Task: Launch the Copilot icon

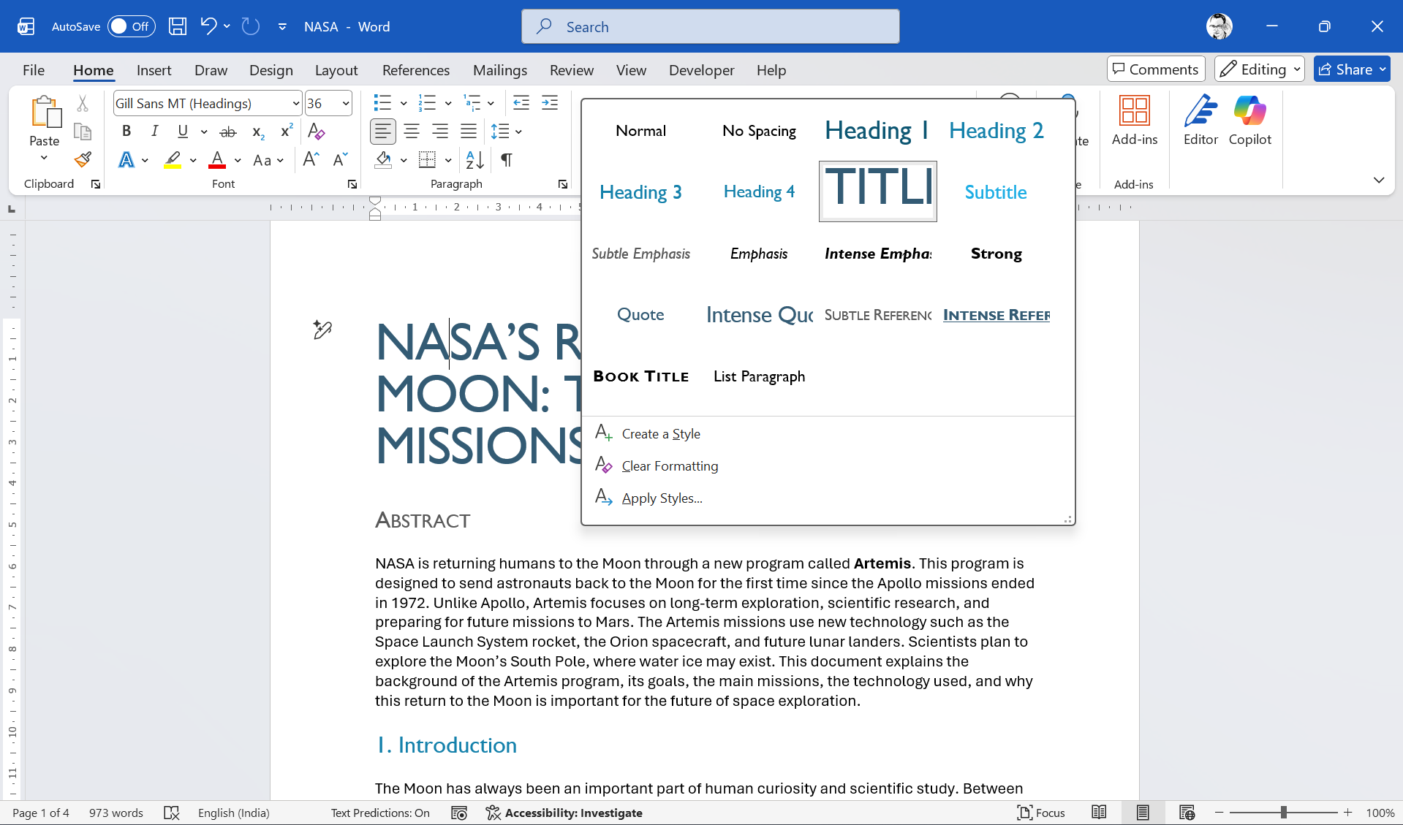Action: [1249, 111]
